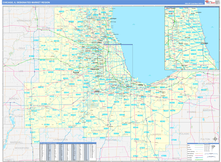This screenshot has width=221, height=162.
Task: Select the GRUNDY county label
Action: pos(73,125)
